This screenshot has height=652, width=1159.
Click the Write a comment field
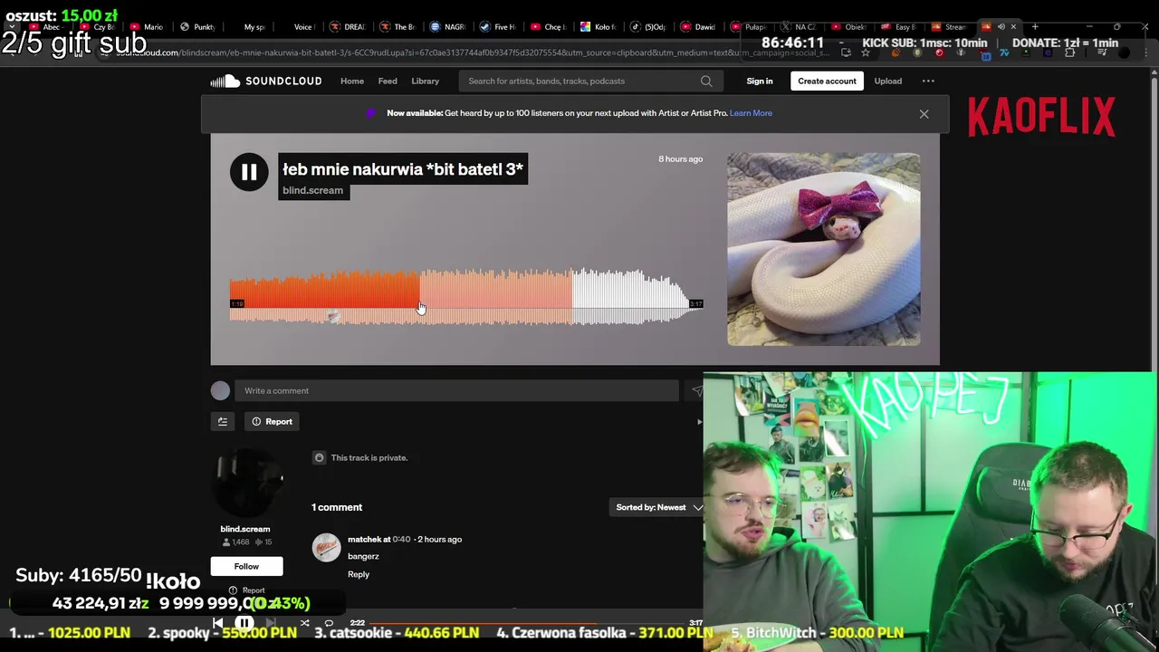point(457,390)
